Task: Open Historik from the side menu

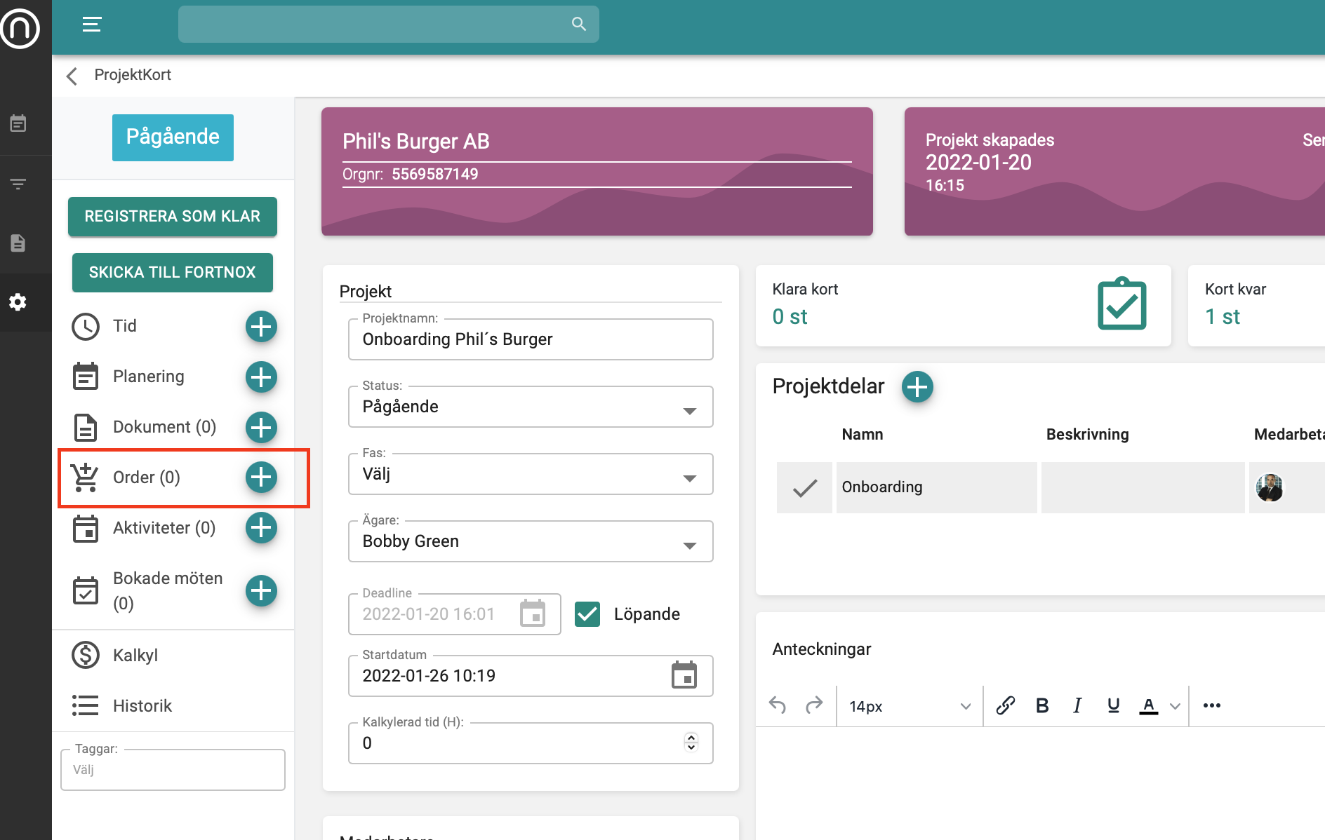Action: click(142, 706)
